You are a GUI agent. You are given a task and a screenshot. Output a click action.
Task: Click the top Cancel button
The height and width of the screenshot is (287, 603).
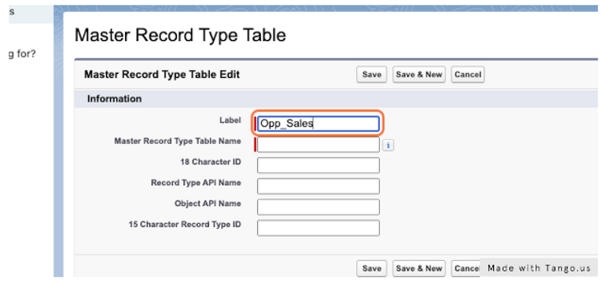tap(468, 75)
